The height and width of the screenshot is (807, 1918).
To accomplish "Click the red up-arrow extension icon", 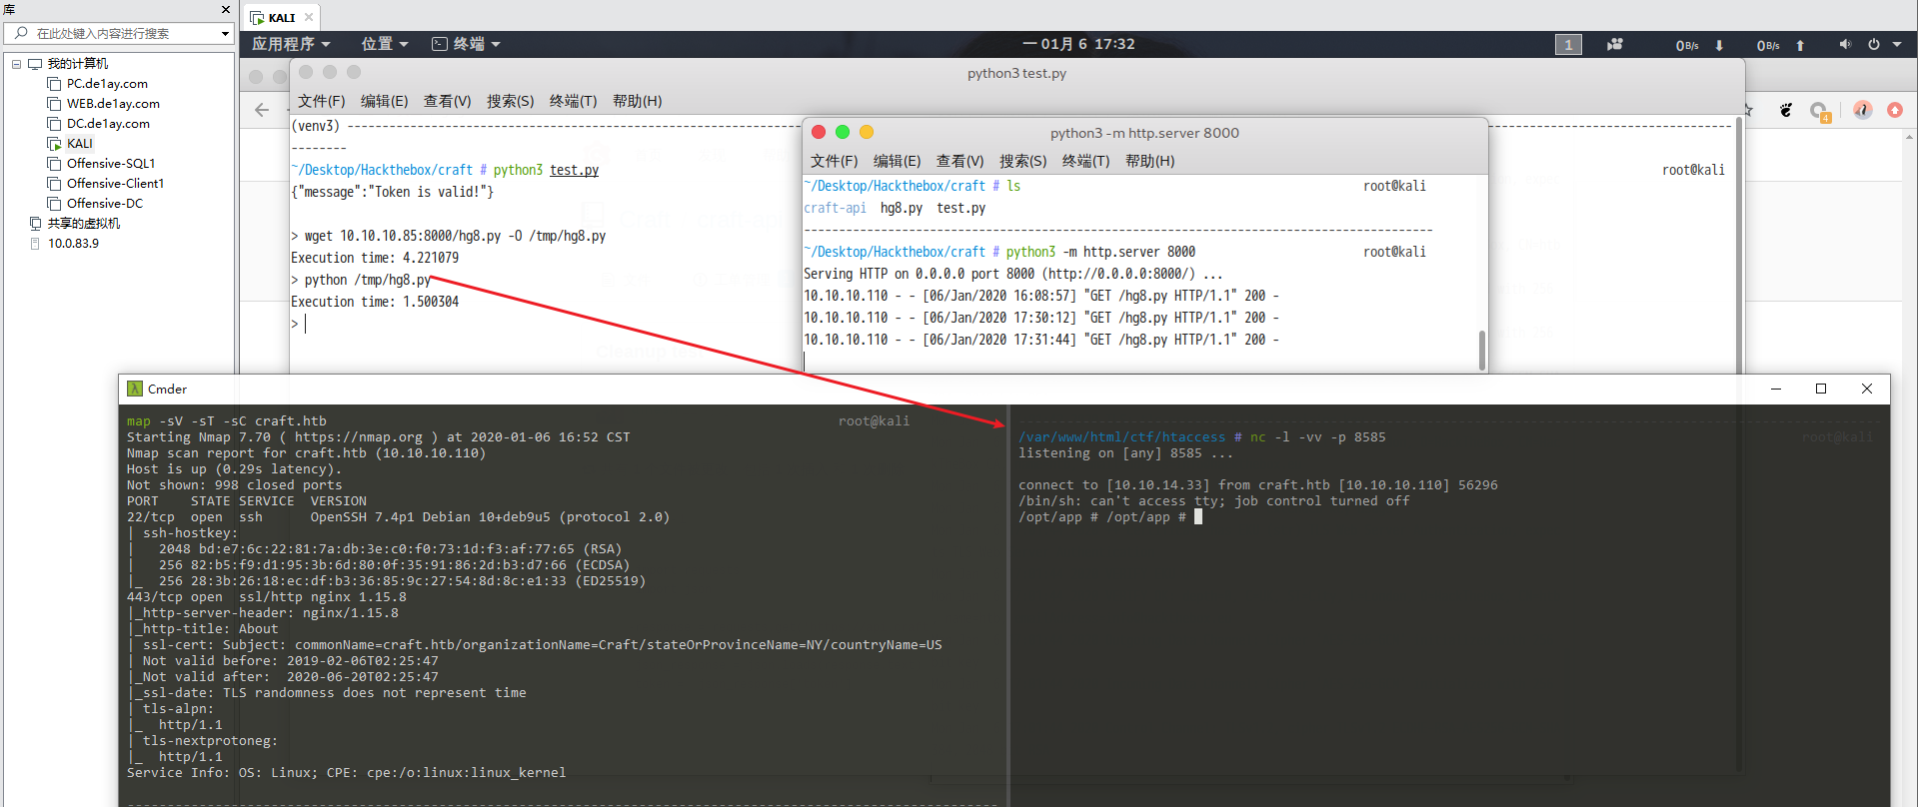I will click(1895, 110).
